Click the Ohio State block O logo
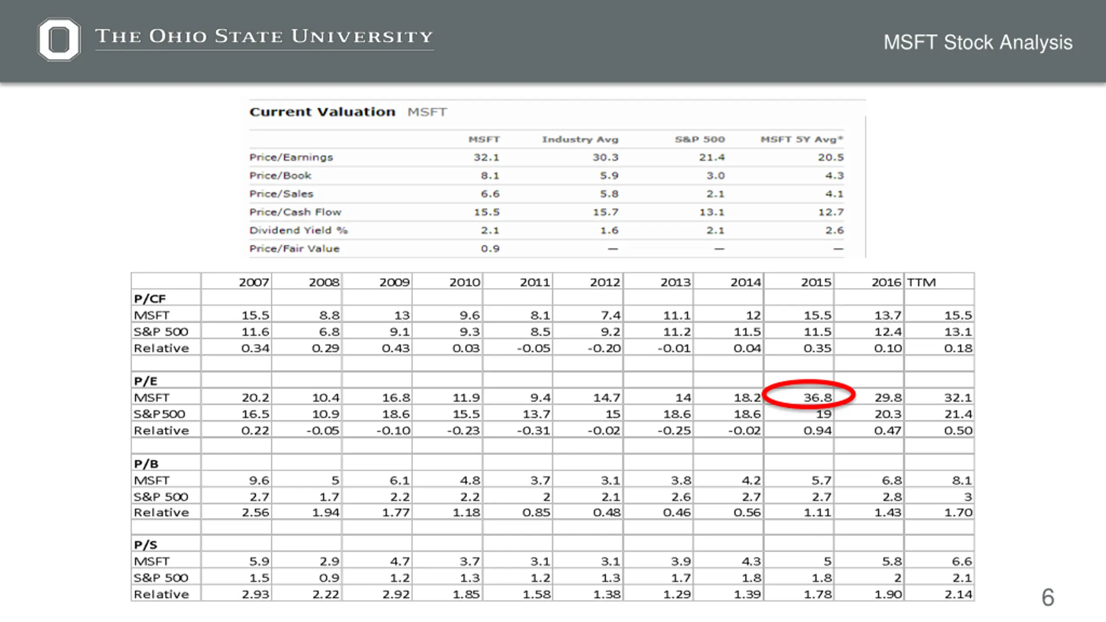The height and width of the screenshot is (622, 1106). 59,39
